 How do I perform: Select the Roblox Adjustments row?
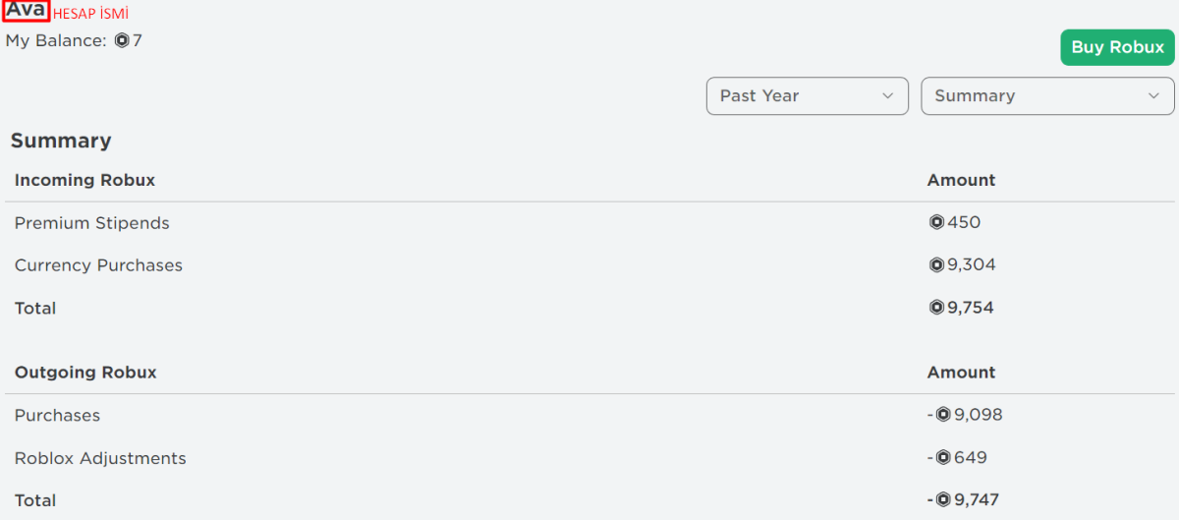(x=100, y=458)
